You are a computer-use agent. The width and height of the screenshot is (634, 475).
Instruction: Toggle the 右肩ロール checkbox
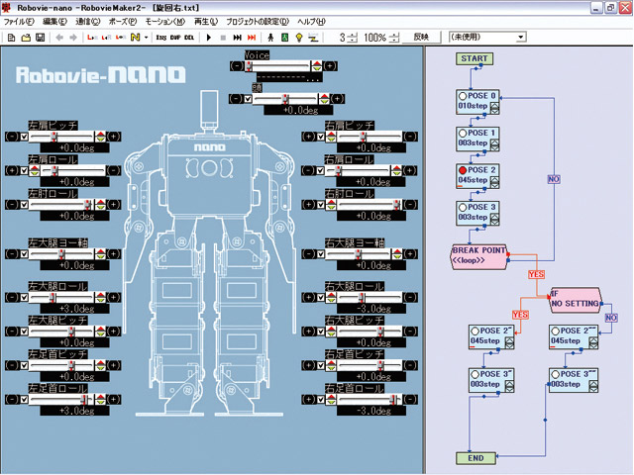(x=320, y=170)
